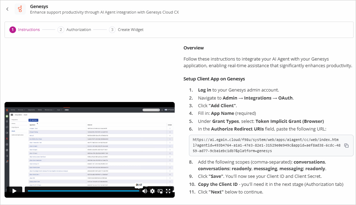The image size is (356, 205).
Task: Click the Genesys page title
Action: tap(39, 6)
